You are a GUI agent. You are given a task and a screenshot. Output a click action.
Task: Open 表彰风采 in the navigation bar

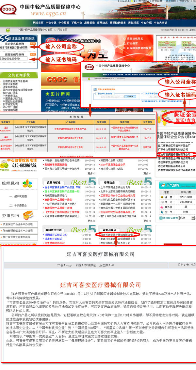click(x=133, y=23)
